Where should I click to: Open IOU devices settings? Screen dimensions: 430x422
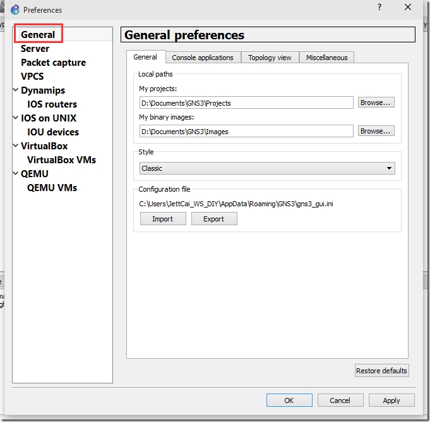tap(53, 132)
